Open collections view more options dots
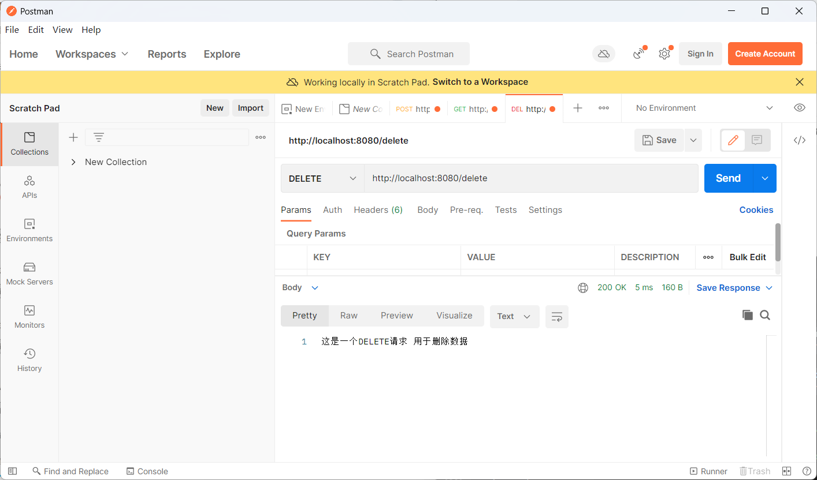The image size is (817, 480). tap(261, 137)
